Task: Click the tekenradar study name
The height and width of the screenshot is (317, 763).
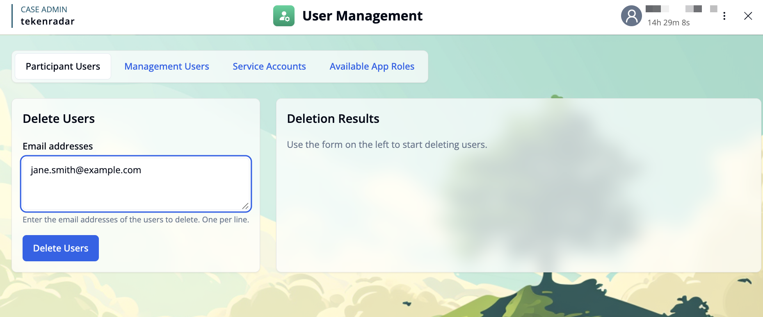Action: click(x=48, y=21)
